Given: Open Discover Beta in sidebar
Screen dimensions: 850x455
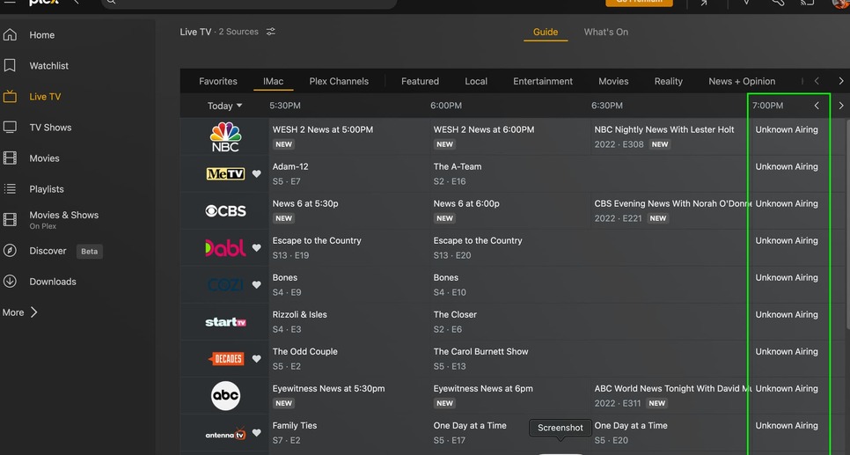Looking at the screenshot, I should (53, 251).
